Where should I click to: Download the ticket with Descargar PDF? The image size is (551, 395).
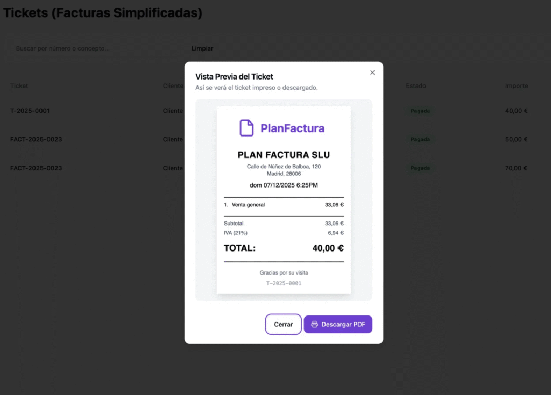pyautogui.click(x=338, y=325)
